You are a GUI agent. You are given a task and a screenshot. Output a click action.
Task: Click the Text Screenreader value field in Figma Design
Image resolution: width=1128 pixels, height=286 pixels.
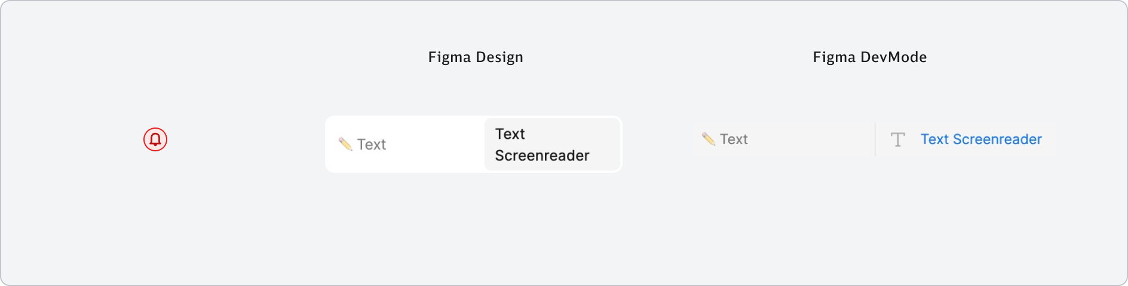(552, 144)
